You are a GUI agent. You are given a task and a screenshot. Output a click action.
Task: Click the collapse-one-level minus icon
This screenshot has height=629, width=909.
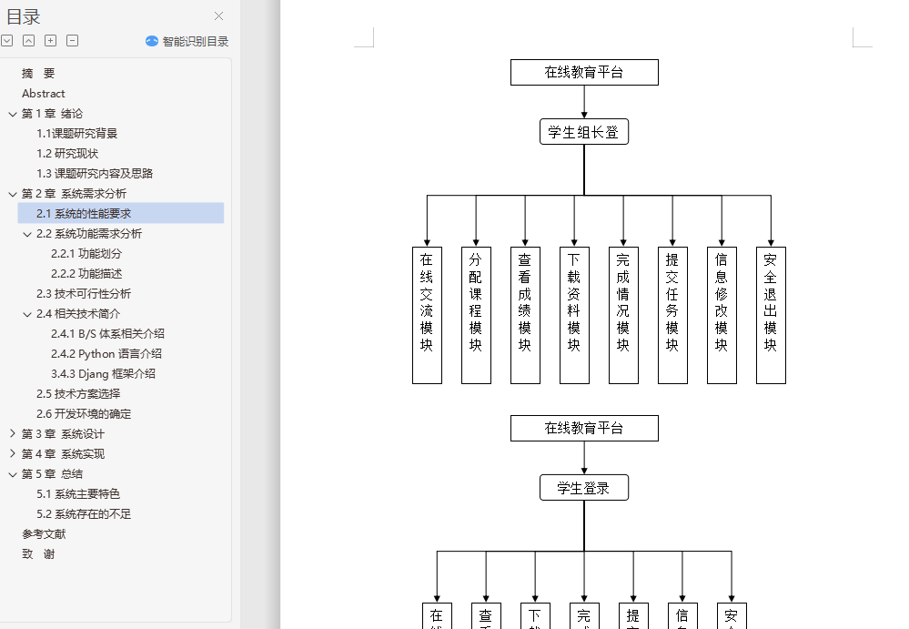73,41
